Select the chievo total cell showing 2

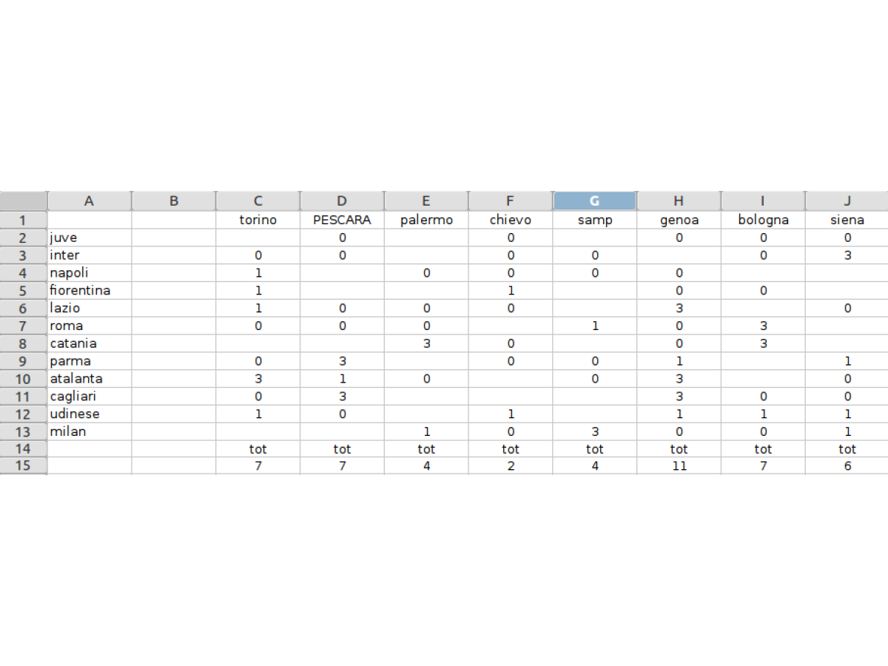(511, 466)
